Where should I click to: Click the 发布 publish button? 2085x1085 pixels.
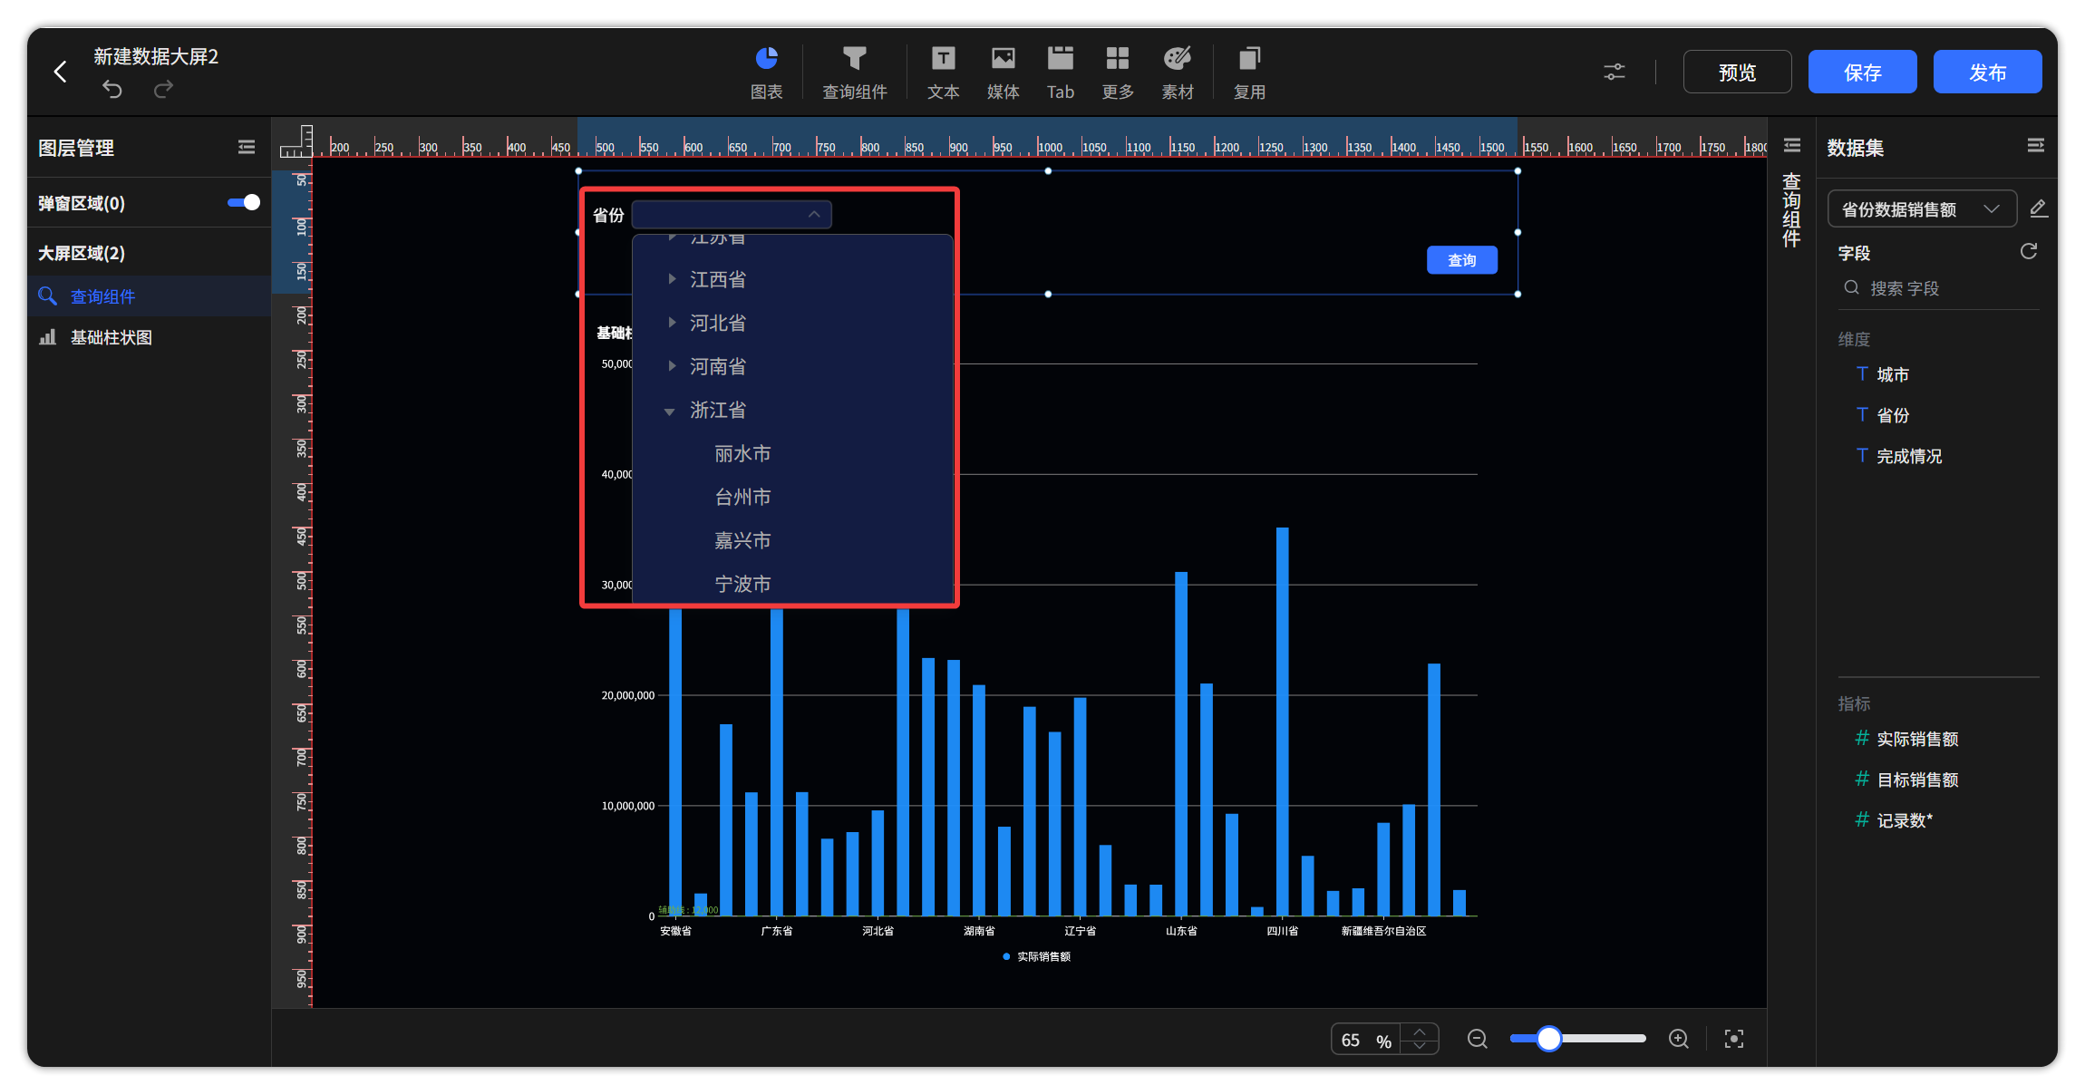1987,72
